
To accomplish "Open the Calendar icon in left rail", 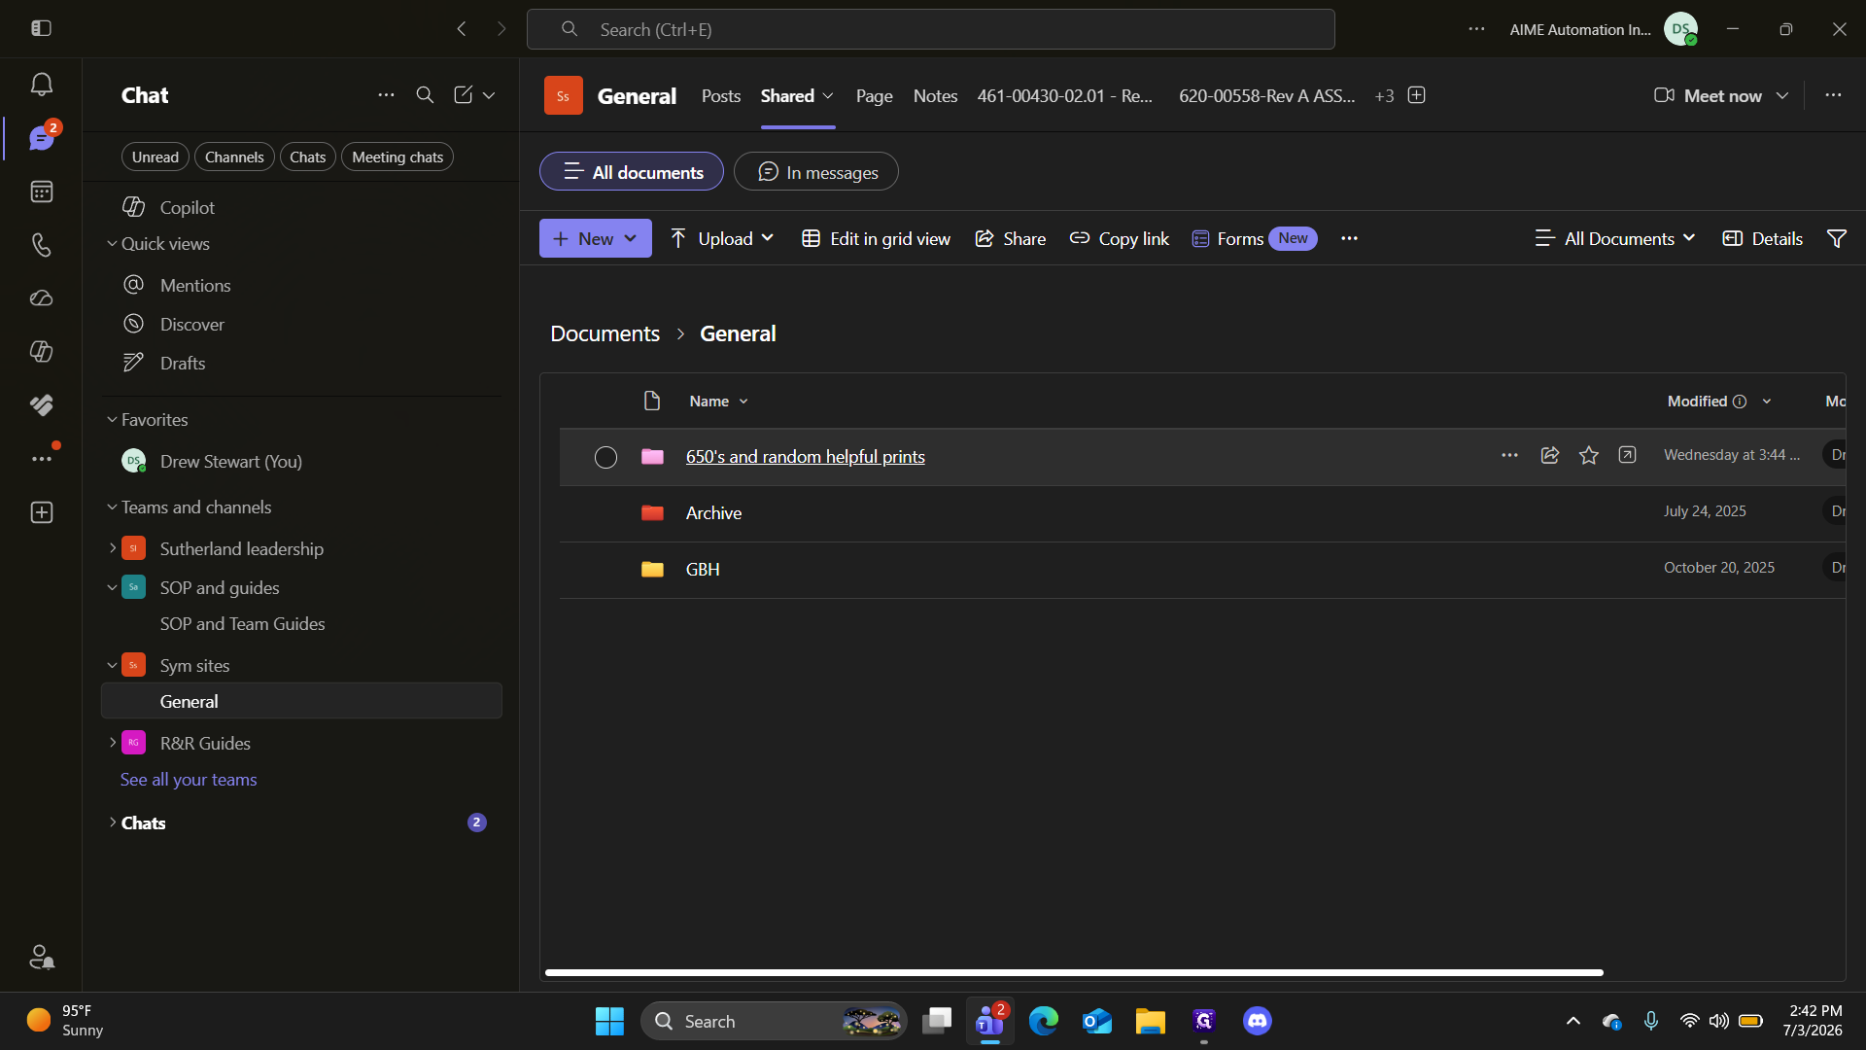I will click(41, 192).
